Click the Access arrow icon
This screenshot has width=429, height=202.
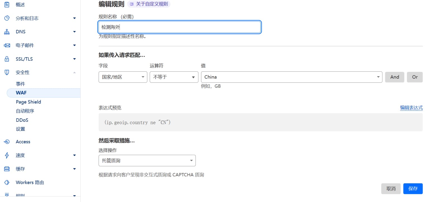tap(7, 142)
